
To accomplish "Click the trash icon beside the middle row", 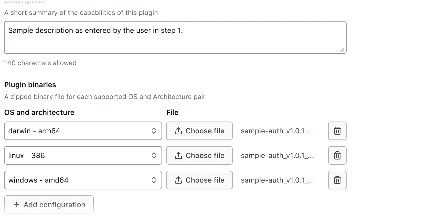I will pos(337,155).
